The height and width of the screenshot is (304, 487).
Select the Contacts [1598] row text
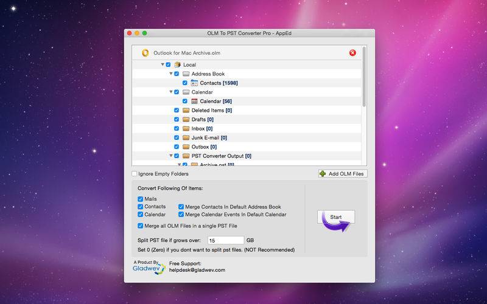[x=219, y=83]
